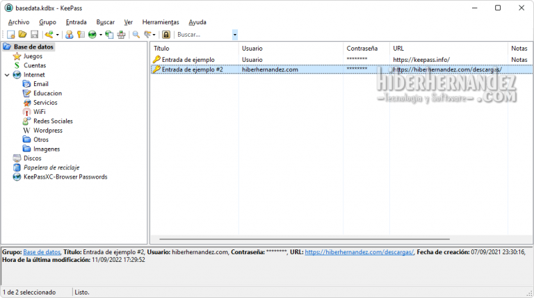The image size is (534, 298).
Task: Click the Open database folder icon
Action: click(22, 34)
